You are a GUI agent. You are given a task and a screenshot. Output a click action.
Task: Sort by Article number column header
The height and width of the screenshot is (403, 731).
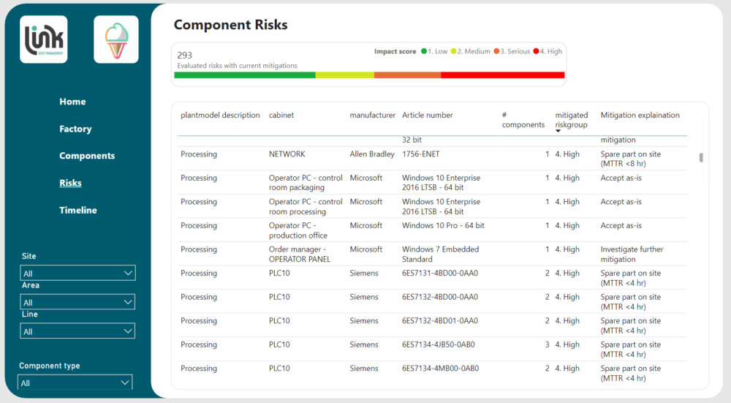(x=428, y=116)
